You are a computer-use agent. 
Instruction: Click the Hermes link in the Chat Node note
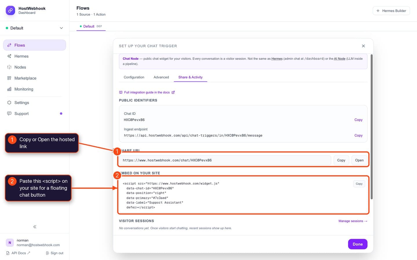click(x=277, y=59)
